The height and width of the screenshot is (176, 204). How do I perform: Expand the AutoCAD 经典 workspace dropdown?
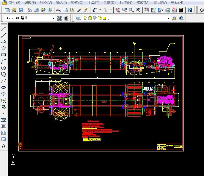pyautogui.click(x=54, y=18)
